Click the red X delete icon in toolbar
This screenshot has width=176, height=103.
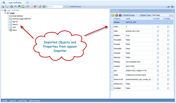[35, 6]
